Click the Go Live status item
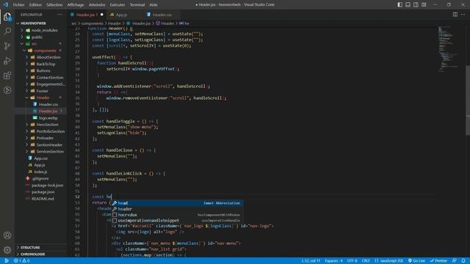This screenshot has height=264, width=470. (416, 261)
